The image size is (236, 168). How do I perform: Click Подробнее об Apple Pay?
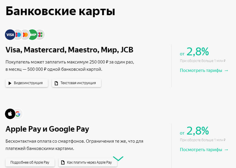(x=30, y=162)
